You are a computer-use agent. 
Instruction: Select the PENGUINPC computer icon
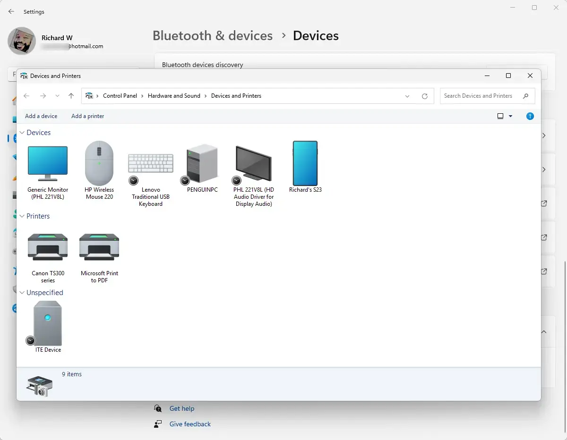202,164
